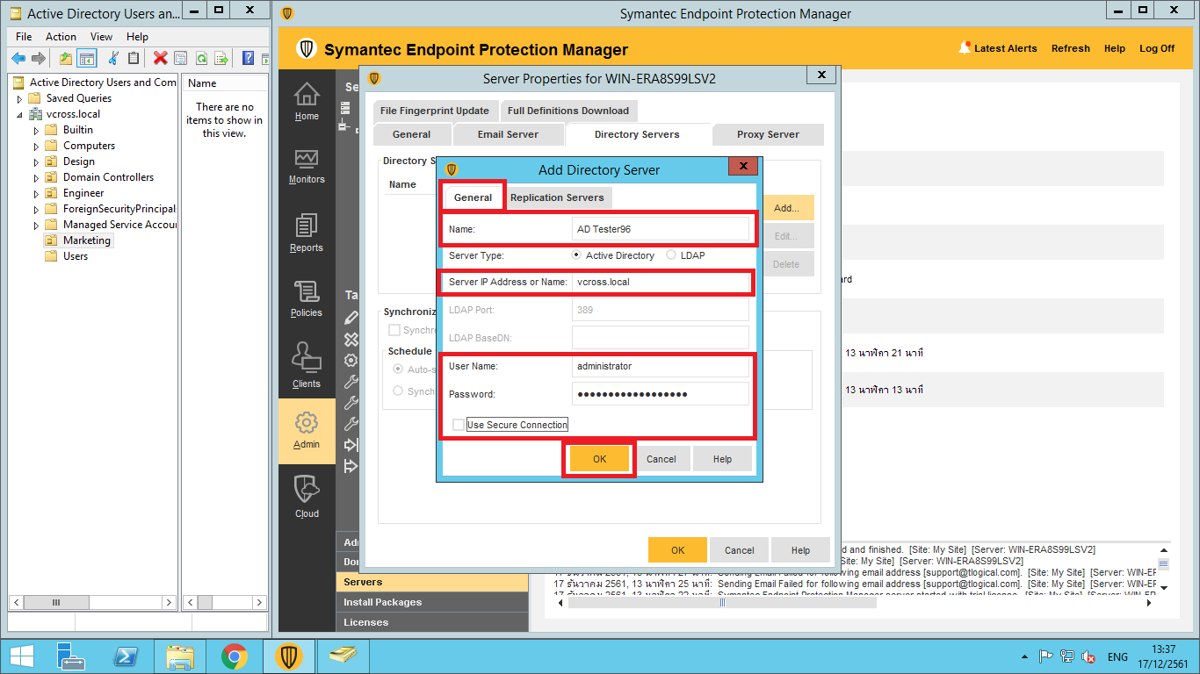The height and width of the screenshot is (674, 1200).
Task: Open the Reports sidebar icon
Action: pos(307,233)
